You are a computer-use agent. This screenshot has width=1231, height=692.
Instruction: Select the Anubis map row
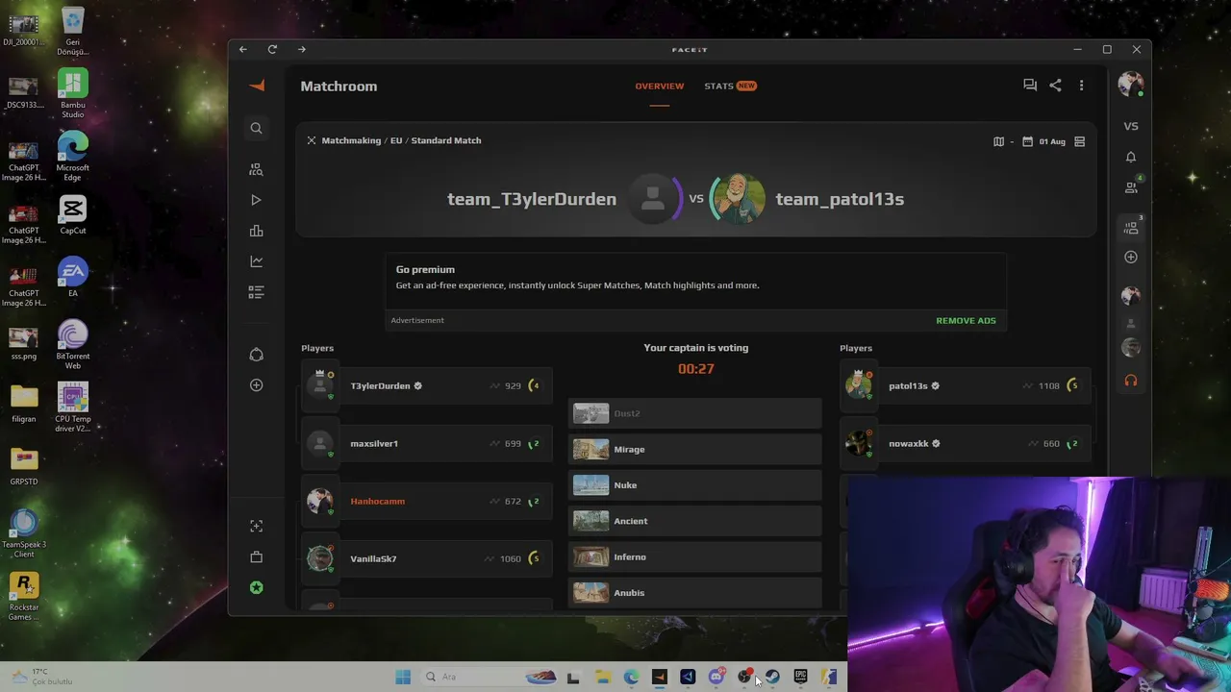tap(695, 593)
